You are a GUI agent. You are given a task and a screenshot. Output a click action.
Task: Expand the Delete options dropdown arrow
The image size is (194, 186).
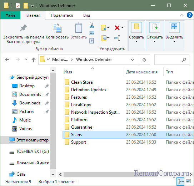122,28
